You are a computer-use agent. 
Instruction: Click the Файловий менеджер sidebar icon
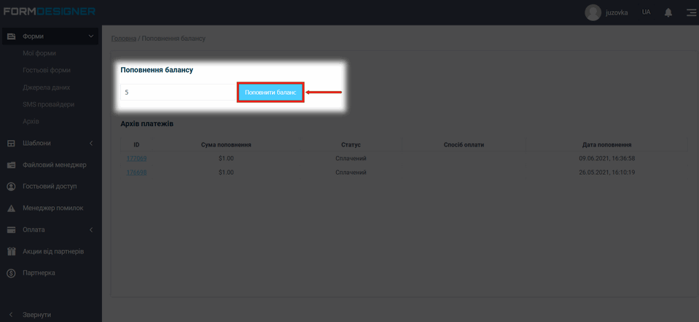(x=12, y=165)
